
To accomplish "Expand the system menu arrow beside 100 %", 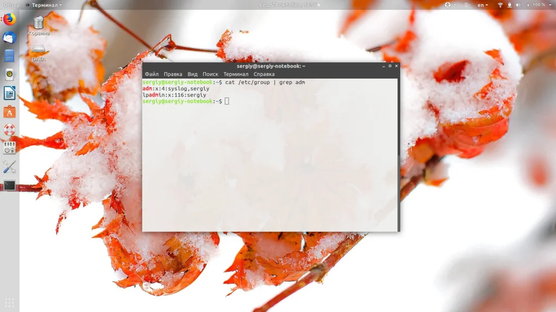I will 550,5.
